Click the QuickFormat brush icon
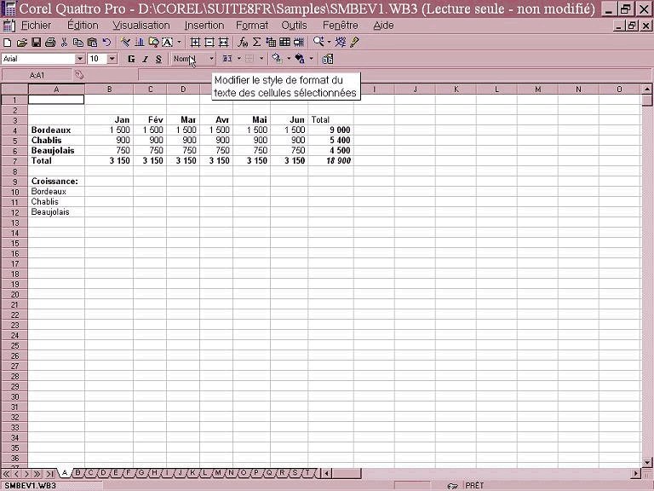The width and height of the screenshot is (654, 491). [125, 42]
